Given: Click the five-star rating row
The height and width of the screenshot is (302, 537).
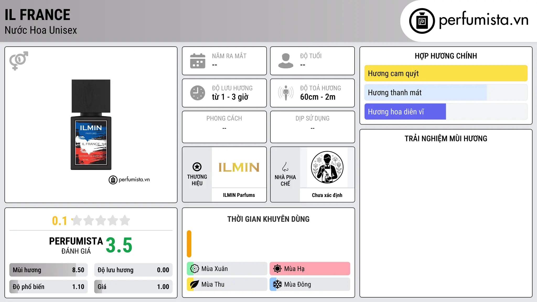Looking at the screenshot, I should [101, 220].
